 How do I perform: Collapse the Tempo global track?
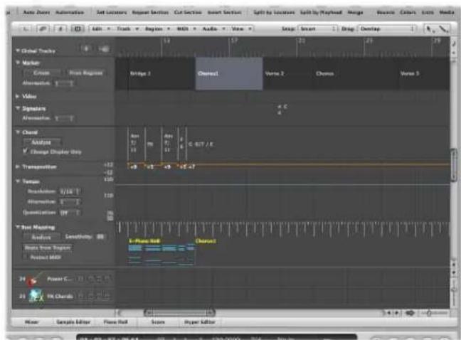[x=18, y=181]
